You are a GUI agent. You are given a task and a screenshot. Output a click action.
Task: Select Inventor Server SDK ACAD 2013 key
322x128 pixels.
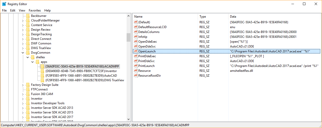[52, 108]
